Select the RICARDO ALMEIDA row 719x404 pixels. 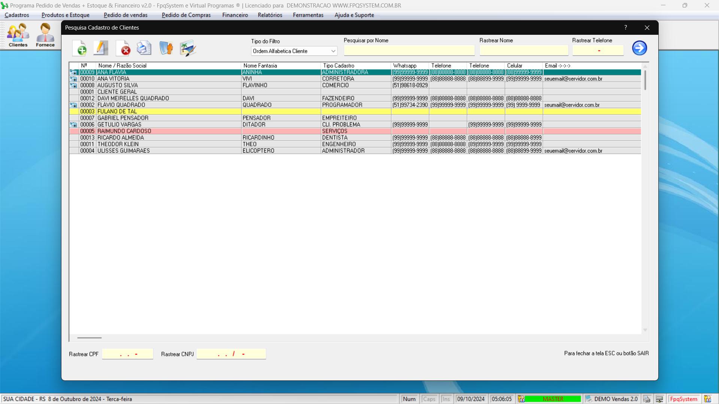pyautogui.click(x=355, y=138)
